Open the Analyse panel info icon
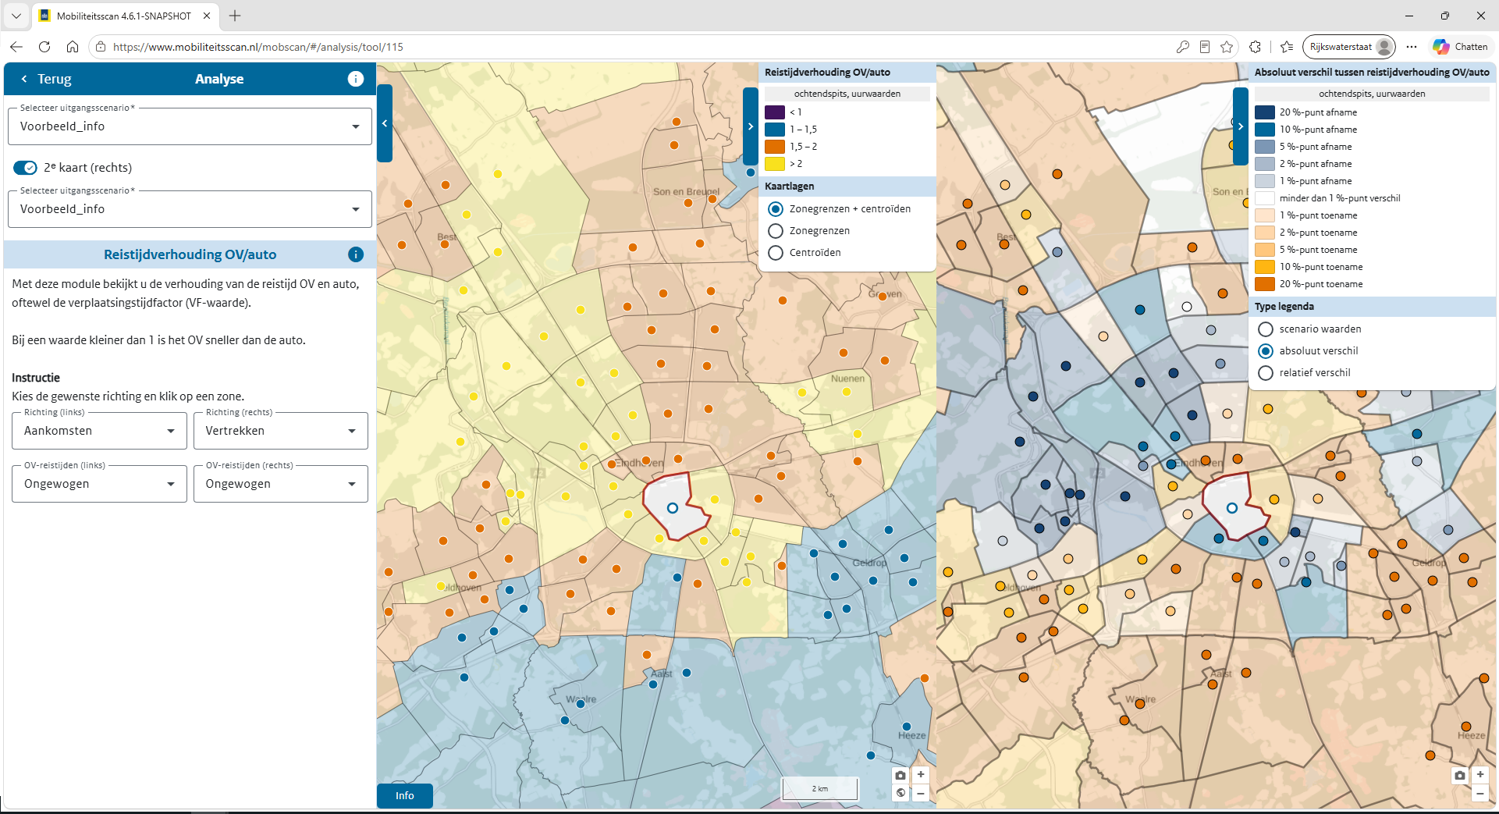 355,79
